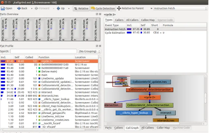This screenshot has width=209, height=133.
Task: Select the _IO_vfscanf row
Action: (49, 127)
